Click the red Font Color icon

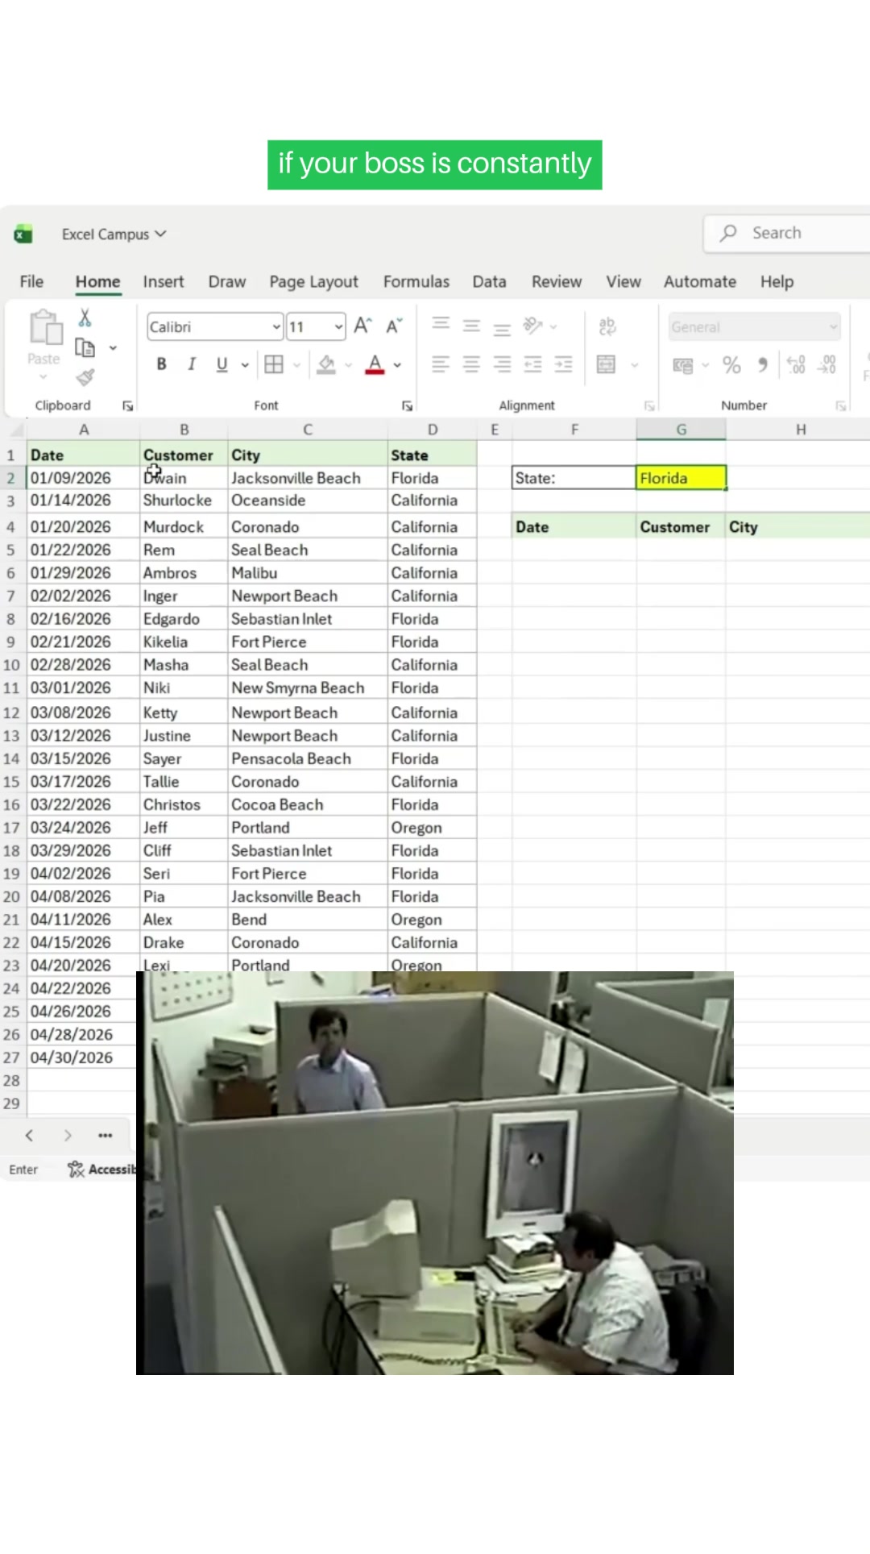(x=375, y=364)
